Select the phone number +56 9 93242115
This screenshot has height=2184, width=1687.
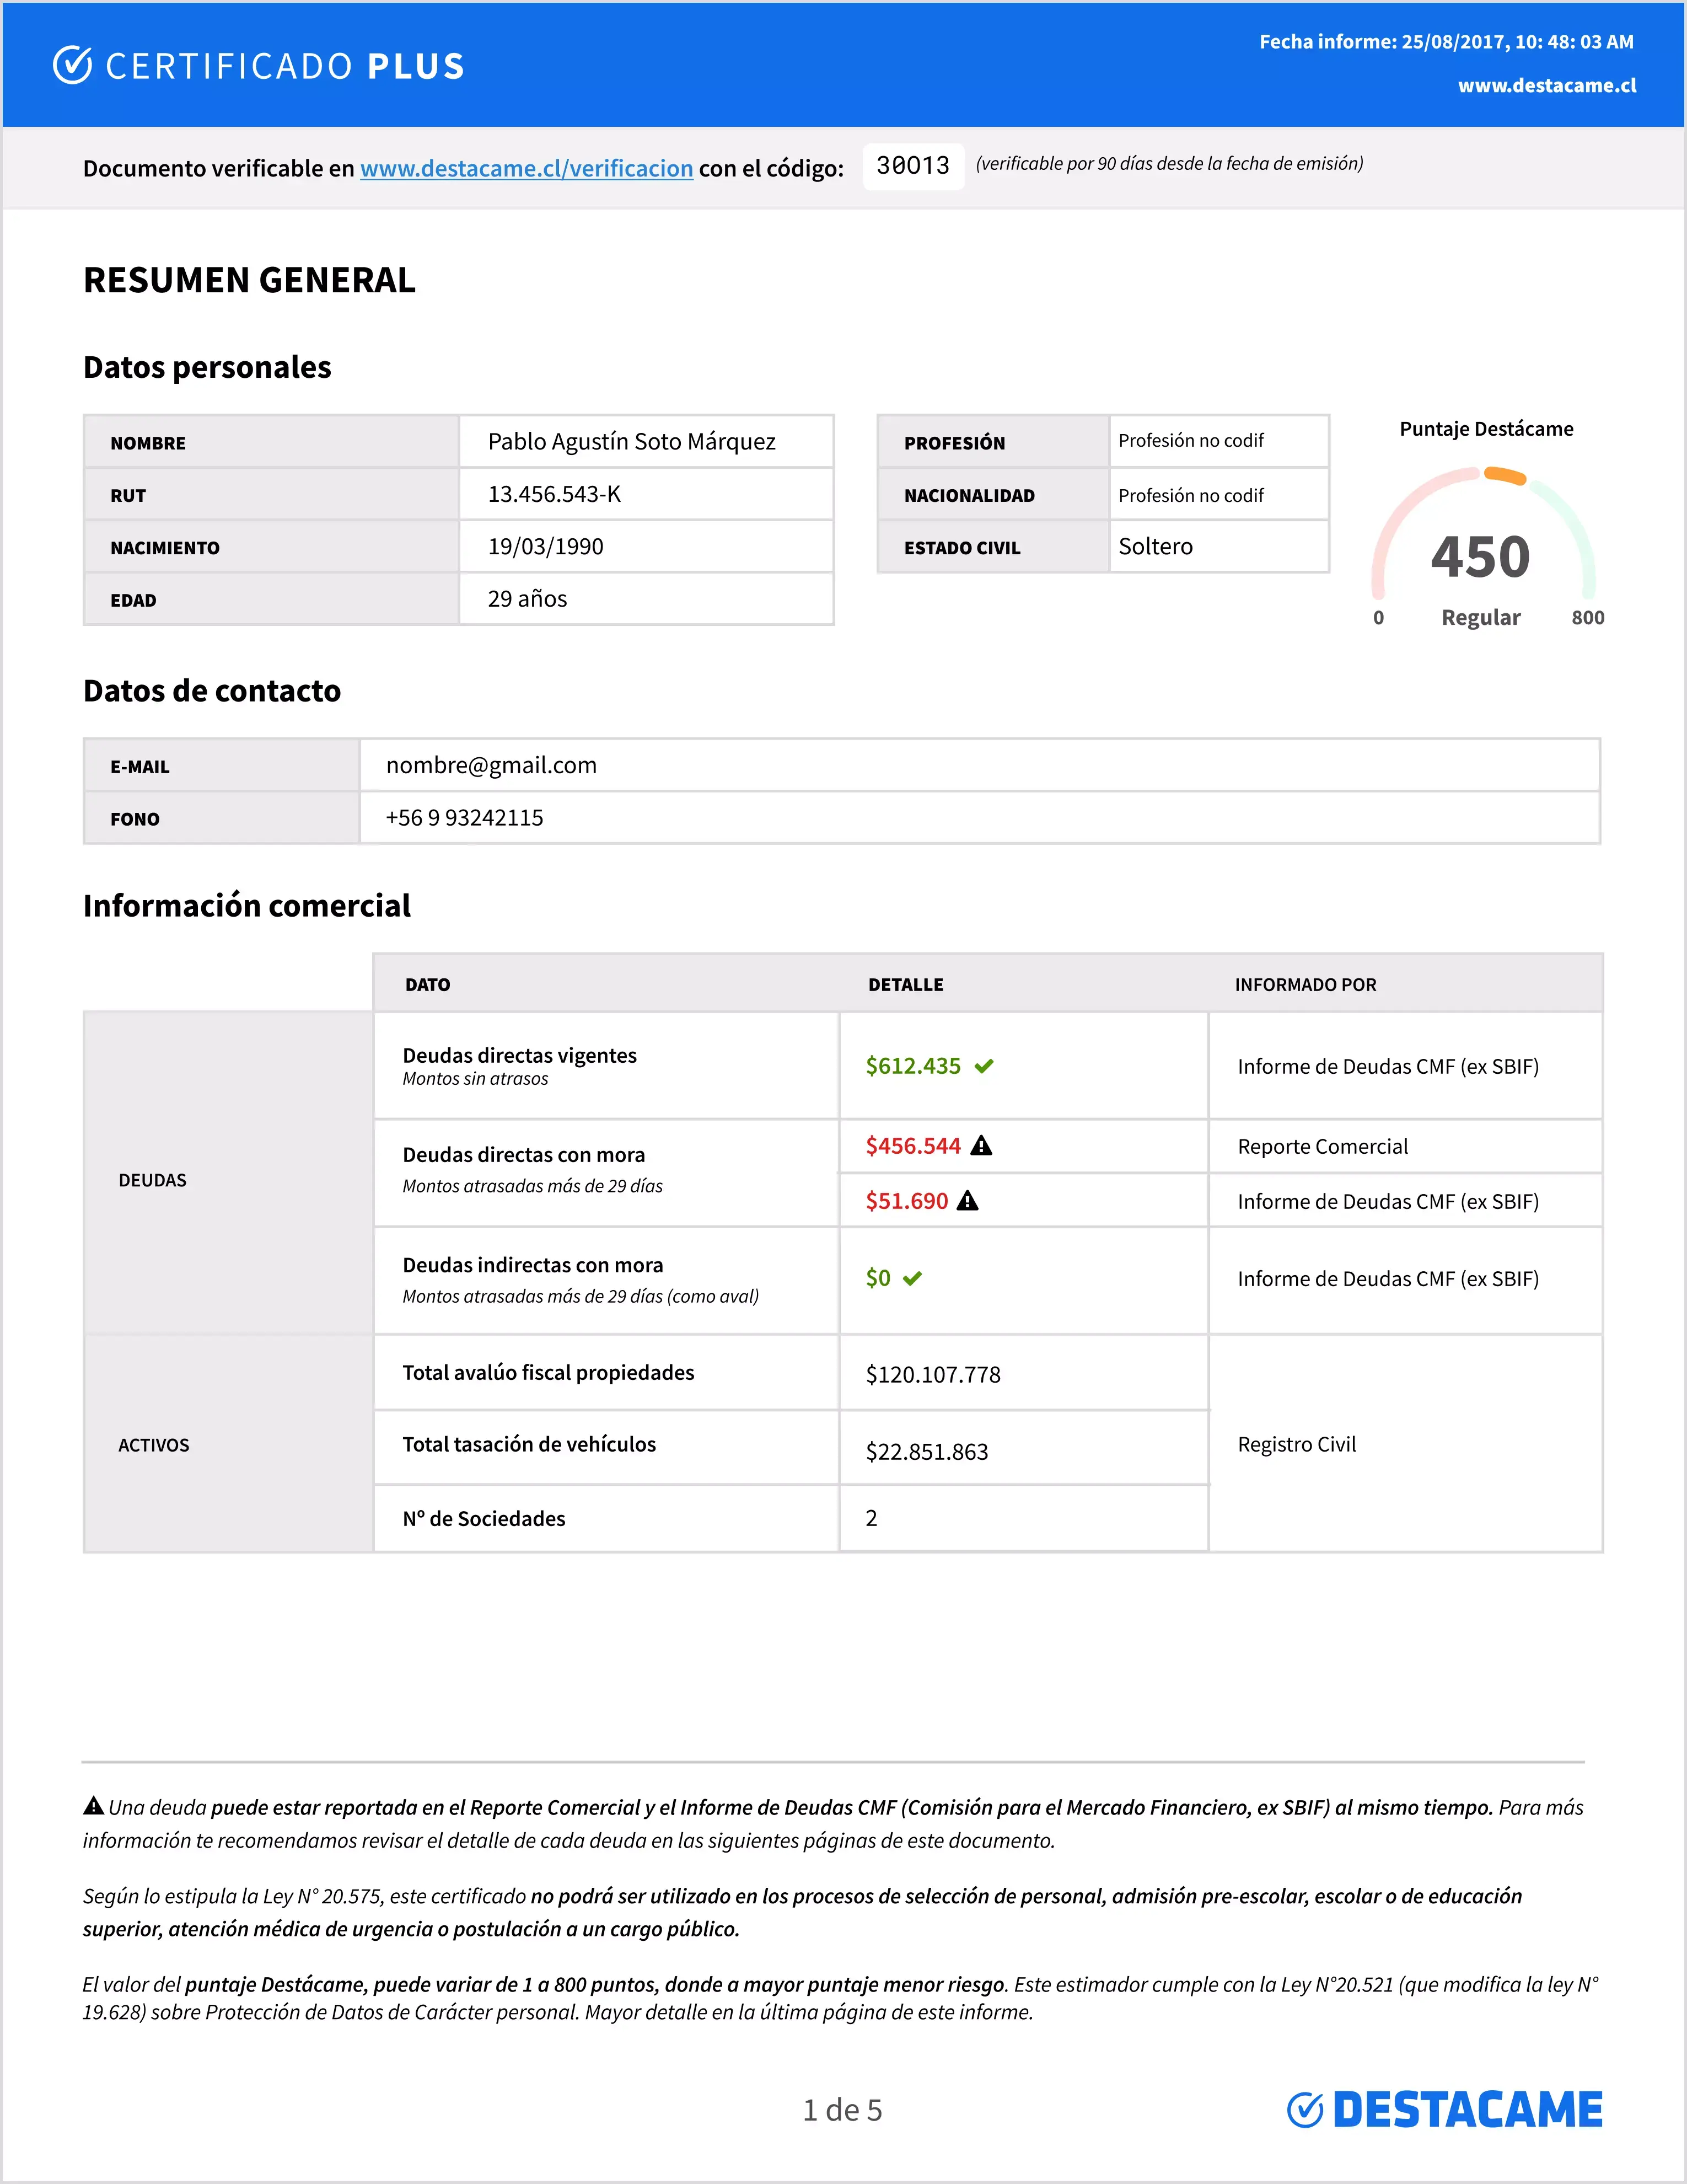click(465, 818)
